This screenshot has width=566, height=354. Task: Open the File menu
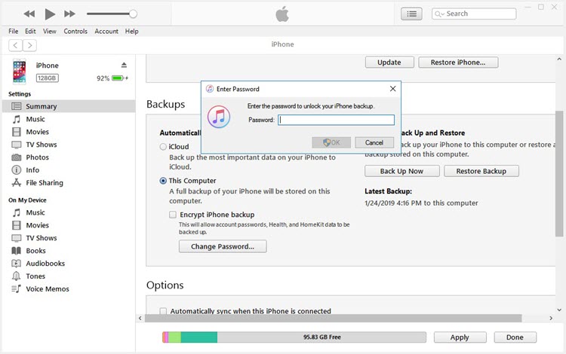point(14,32)
